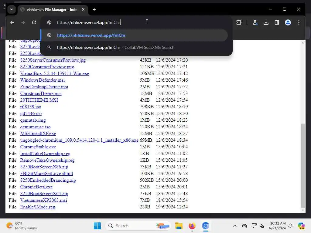This screenshot has width=311, height=233.
Task: Open the WindowsDefender.msi link
Action: [x=43, y=80]
